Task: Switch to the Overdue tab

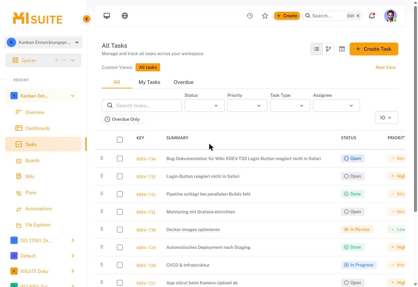Action: pos(183,82)
